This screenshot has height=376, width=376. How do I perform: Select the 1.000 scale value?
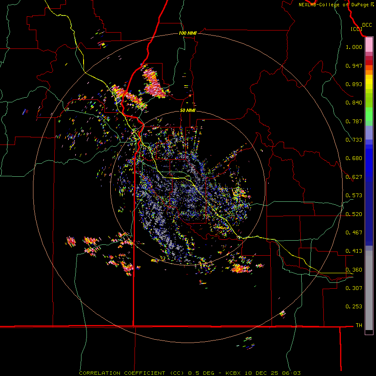coord(354,47)
